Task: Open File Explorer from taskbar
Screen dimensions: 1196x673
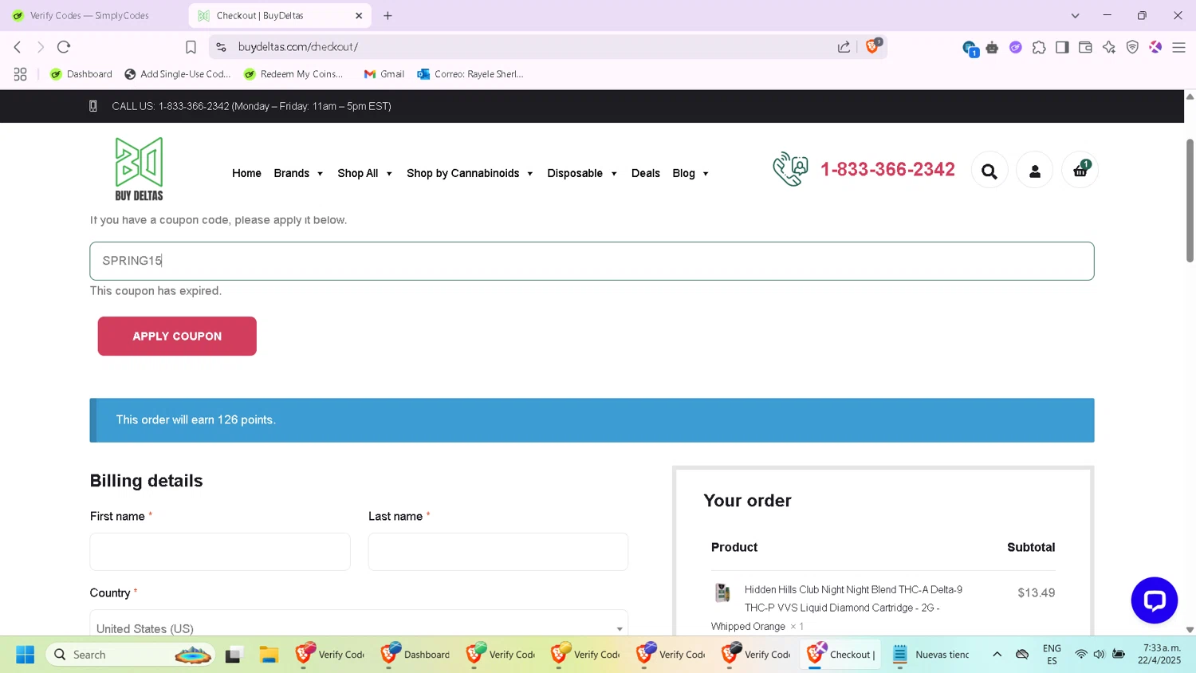Action: [x=269, y=655]
